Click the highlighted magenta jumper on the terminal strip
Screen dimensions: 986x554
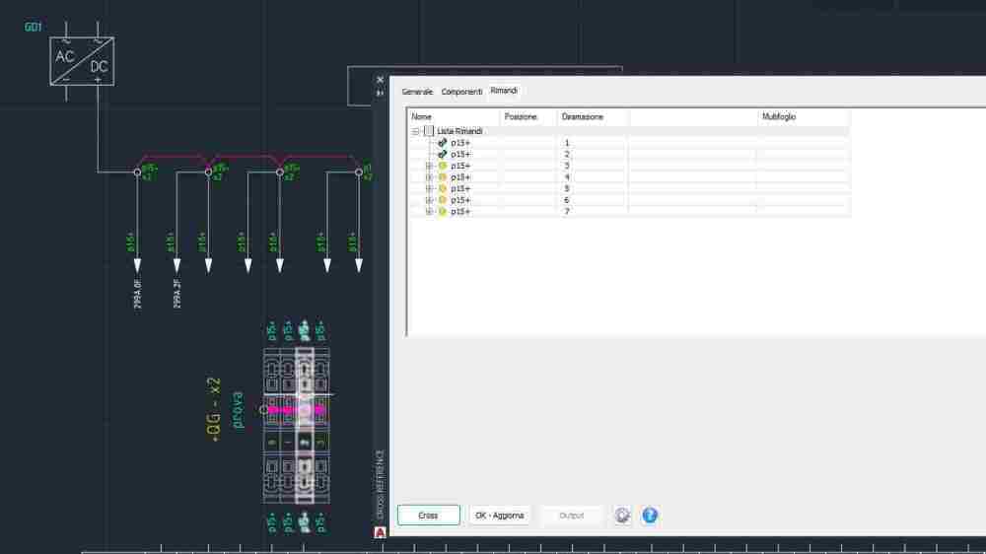click(x=296, y=410)
